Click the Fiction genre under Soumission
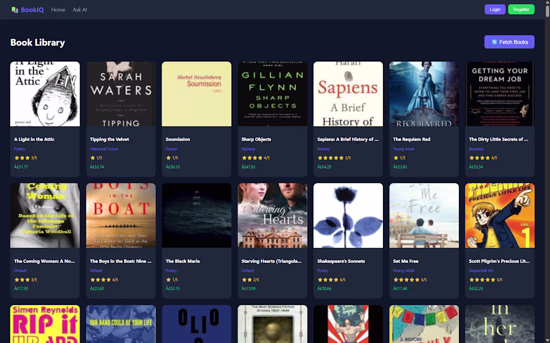The width and height of the screenshot is (550, 343). (x=171, y=149)
